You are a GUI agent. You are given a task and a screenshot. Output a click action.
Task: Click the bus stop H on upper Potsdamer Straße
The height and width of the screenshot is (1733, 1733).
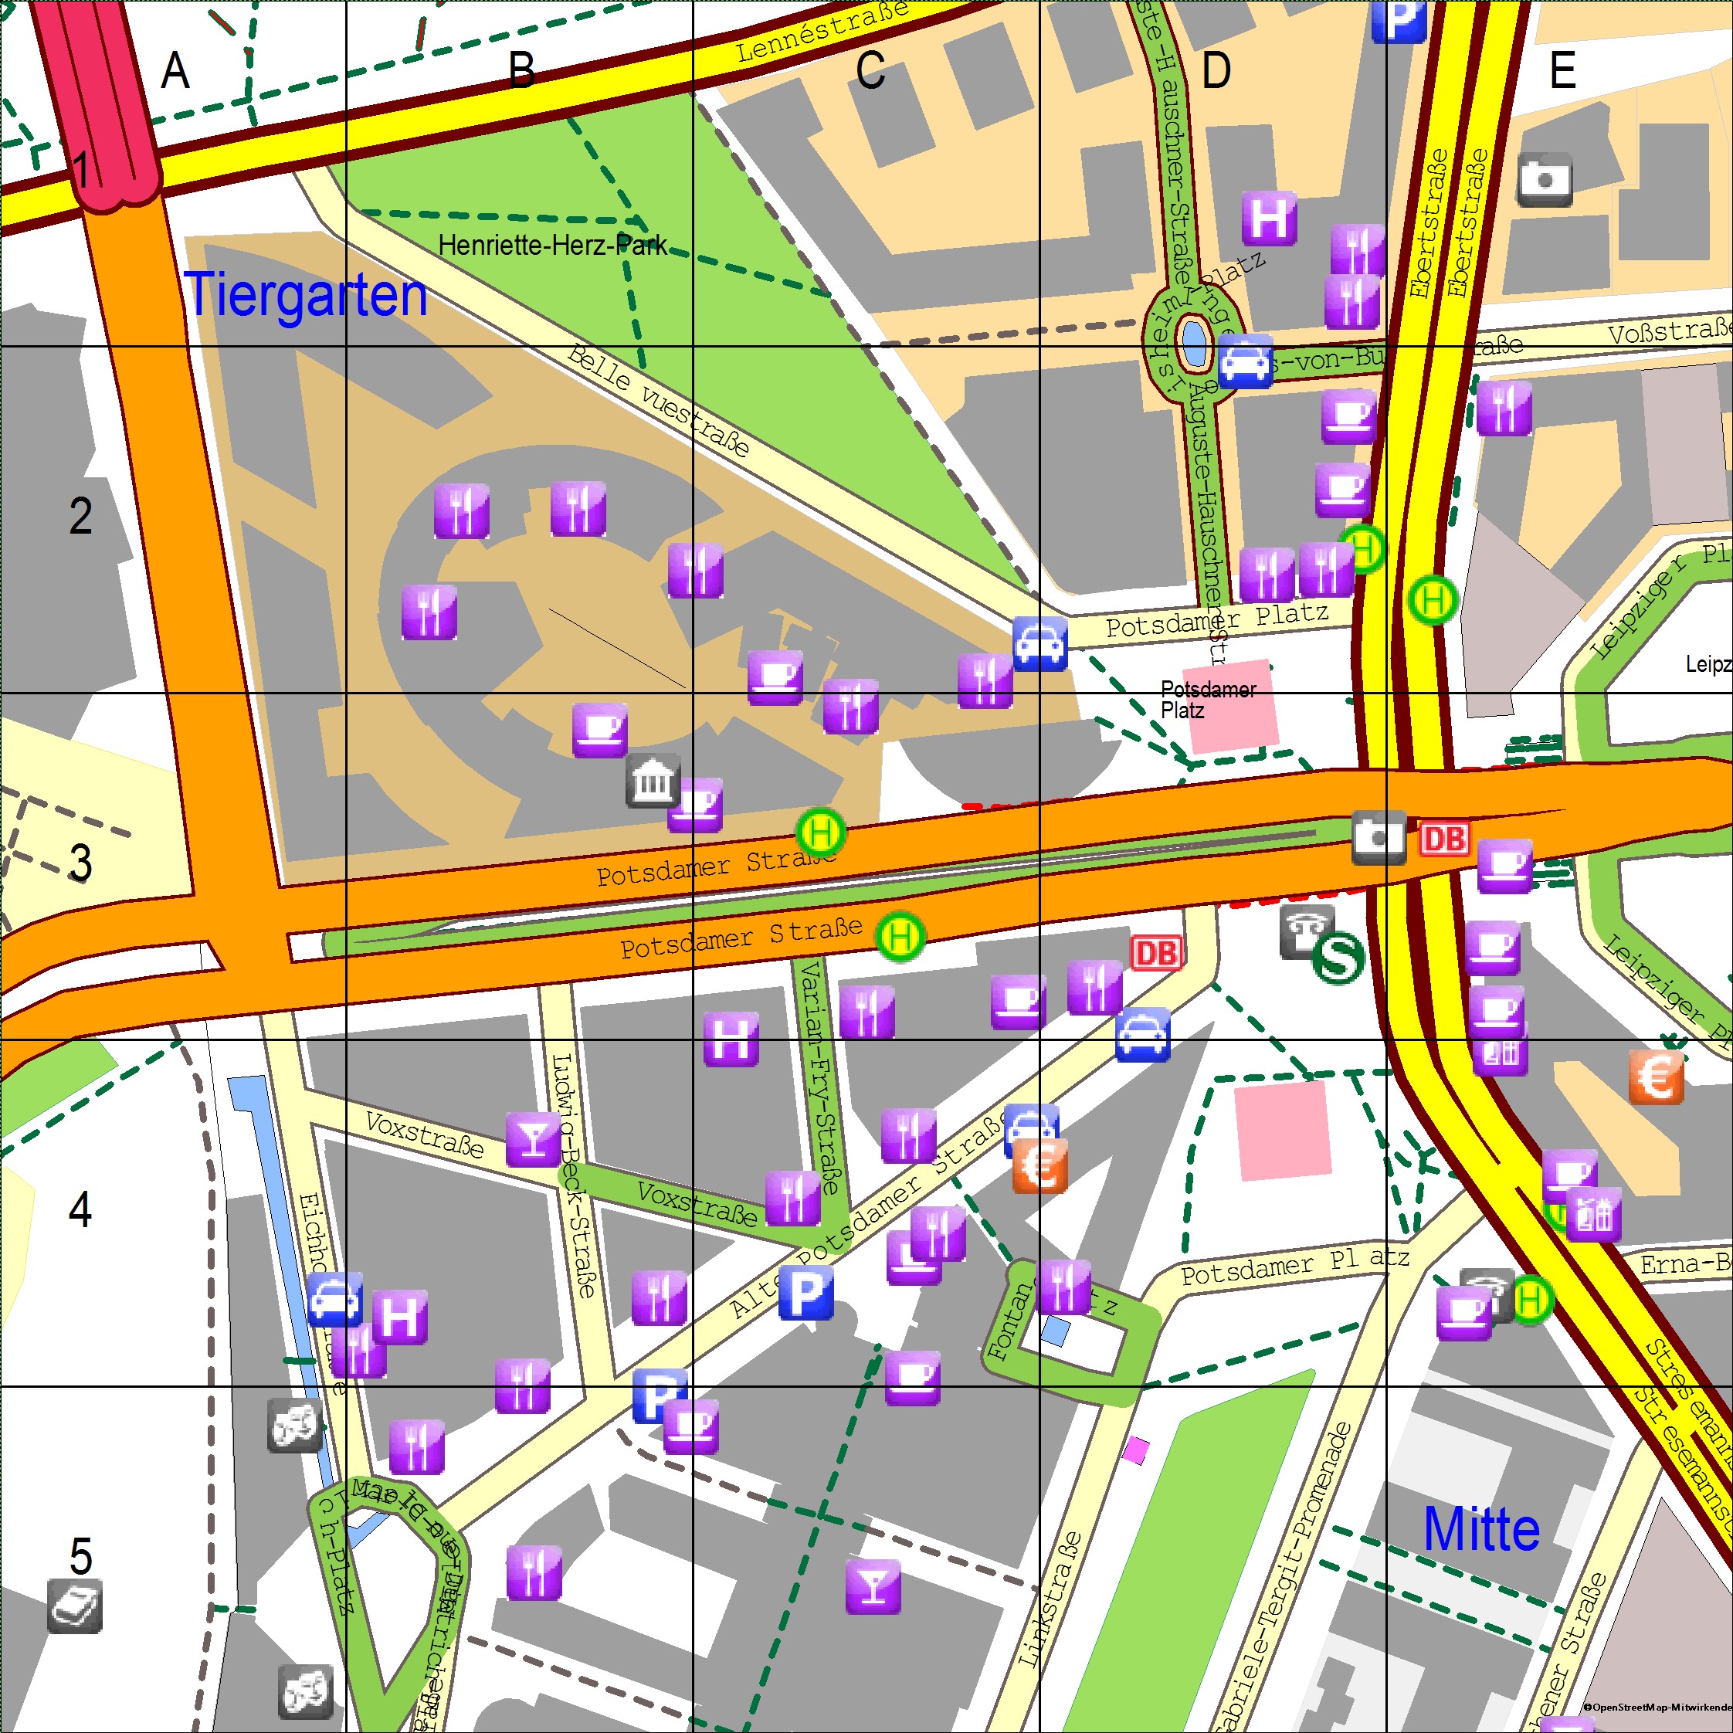(821, 833)
